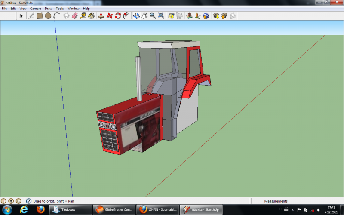Activate the Orbit tool
Image resolution: width=344 pixels, height=215 pixels.
136,16
